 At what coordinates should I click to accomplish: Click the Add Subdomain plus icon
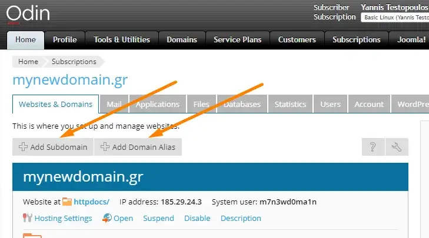point(24,147)
